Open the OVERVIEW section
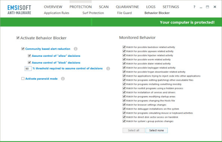Screen dimensions: 222x142 [x=53, y=7]
